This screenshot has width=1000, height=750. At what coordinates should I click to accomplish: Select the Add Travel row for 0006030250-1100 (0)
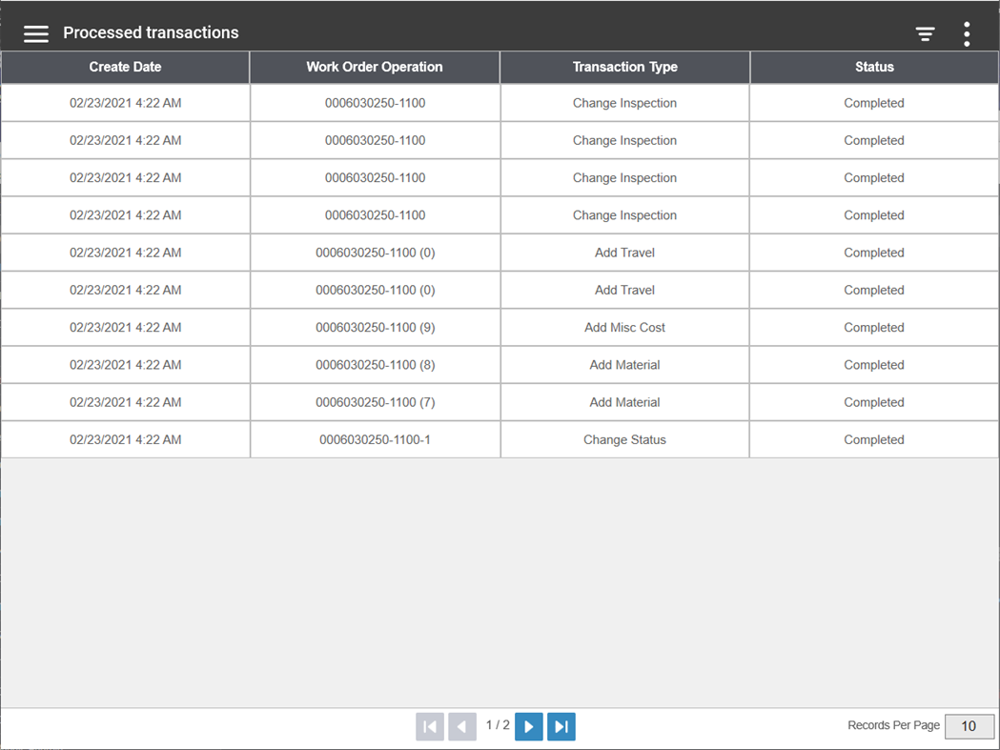tap(624, 253)
